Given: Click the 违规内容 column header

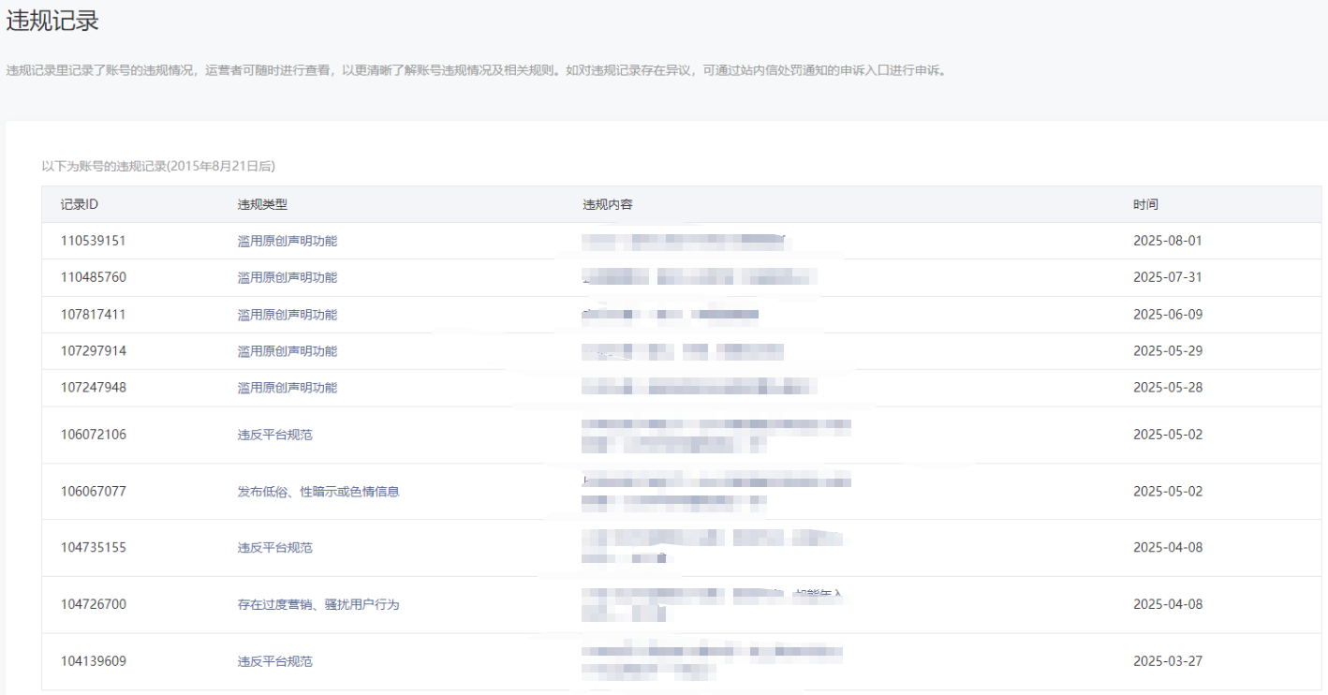Looking at the screenshot, I should pos(608,204).
